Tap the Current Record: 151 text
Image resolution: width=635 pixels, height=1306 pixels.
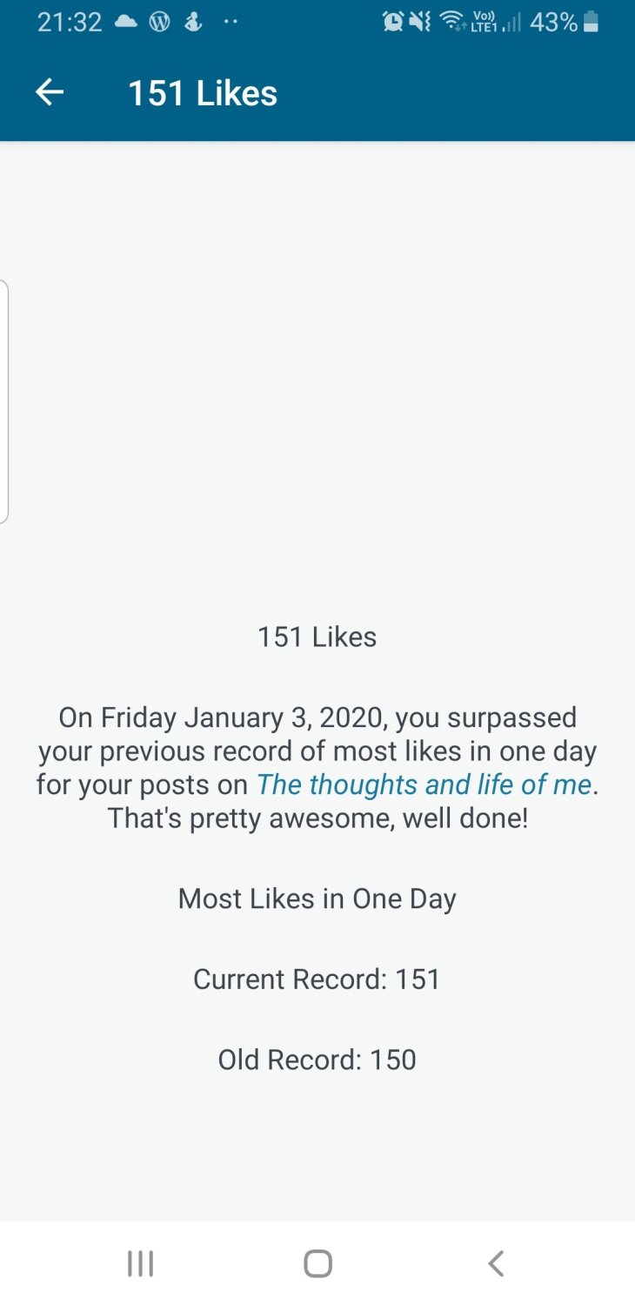(x=317, y=979)
